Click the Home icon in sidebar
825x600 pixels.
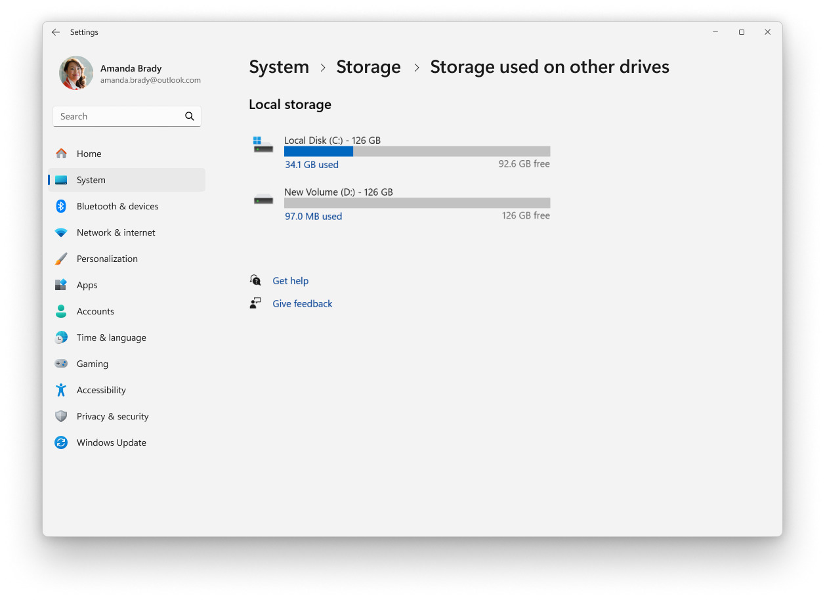point(61,154)
